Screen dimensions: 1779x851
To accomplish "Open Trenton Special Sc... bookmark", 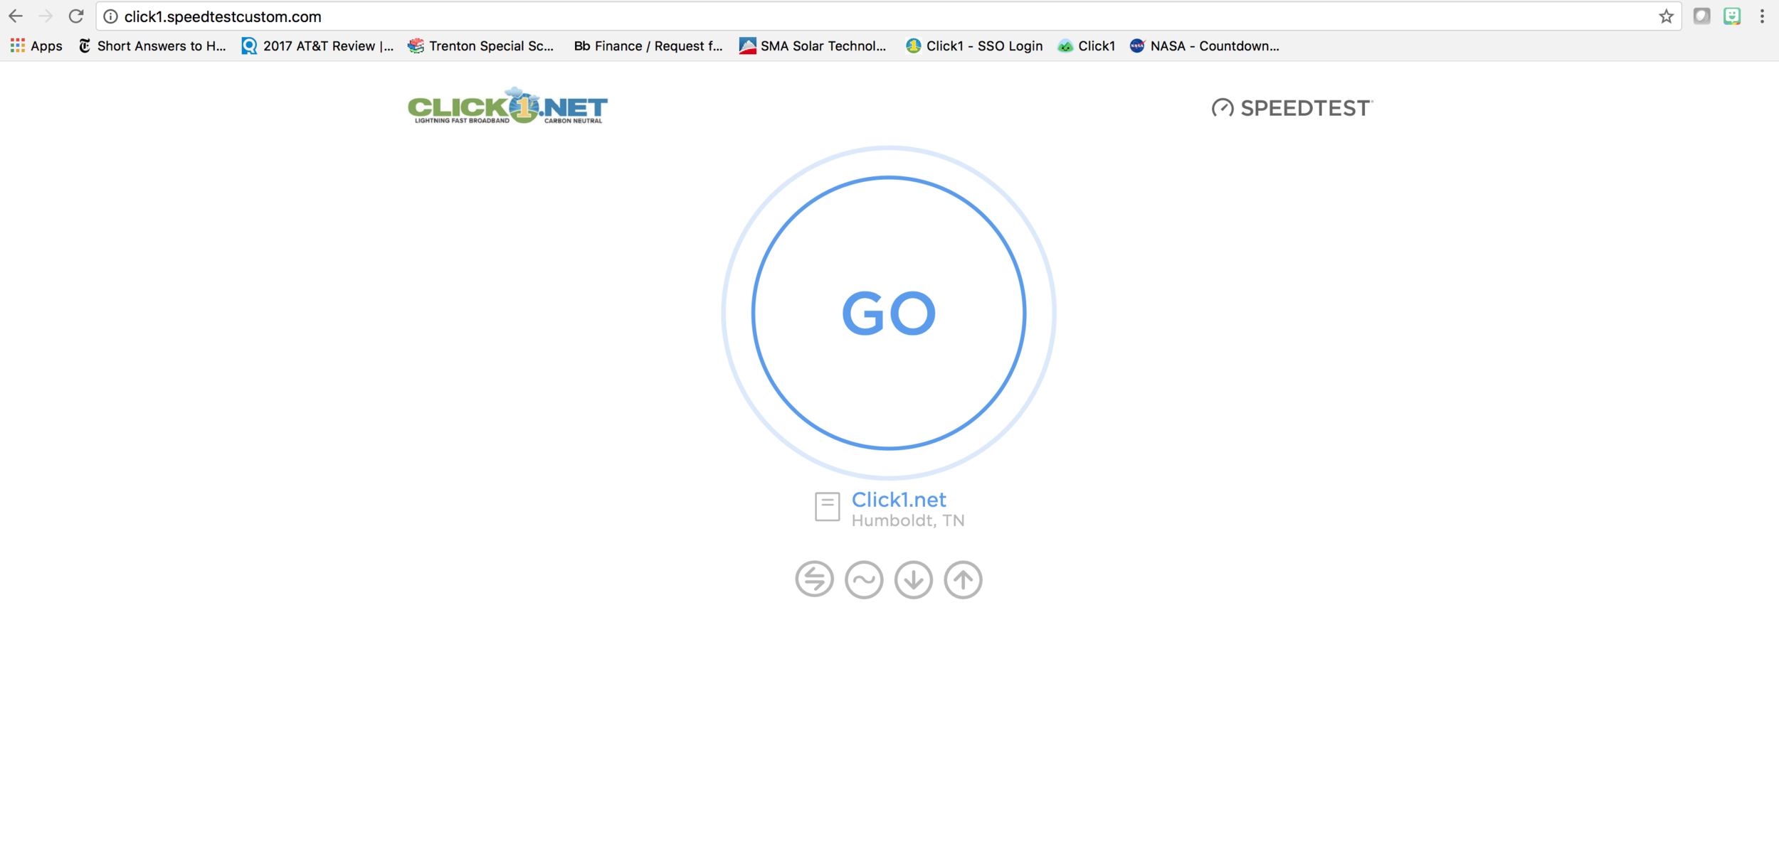I will pyautogui.click(x=481, y=46).
